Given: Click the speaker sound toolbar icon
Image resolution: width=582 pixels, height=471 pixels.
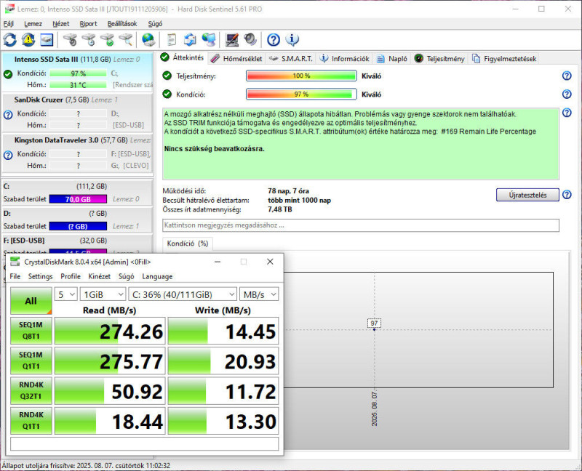Looking at the screenshot, I should tap(250, 39).
